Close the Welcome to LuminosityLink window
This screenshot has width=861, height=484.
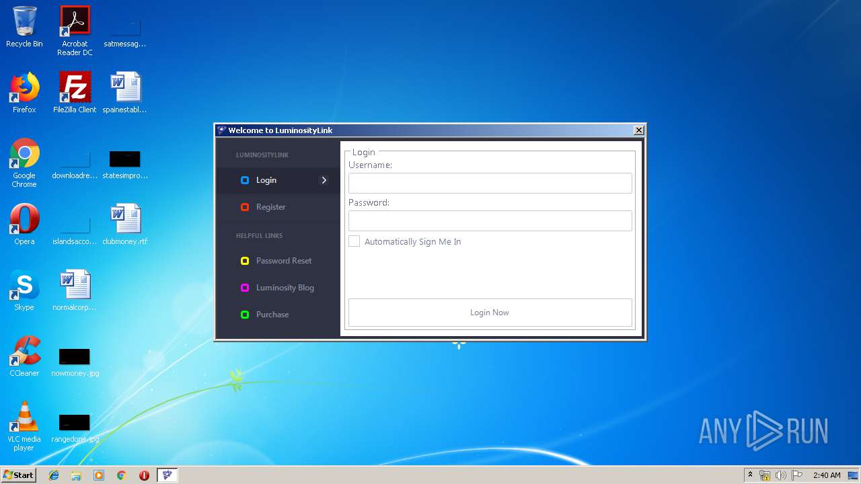coord(639,130)
